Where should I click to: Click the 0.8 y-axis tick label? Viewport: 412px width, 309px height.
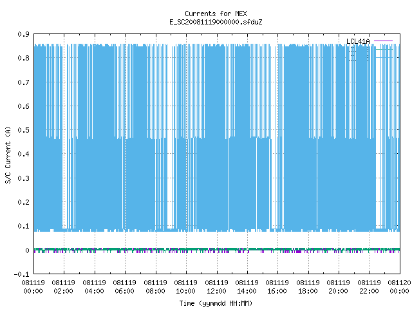point(23,58)
